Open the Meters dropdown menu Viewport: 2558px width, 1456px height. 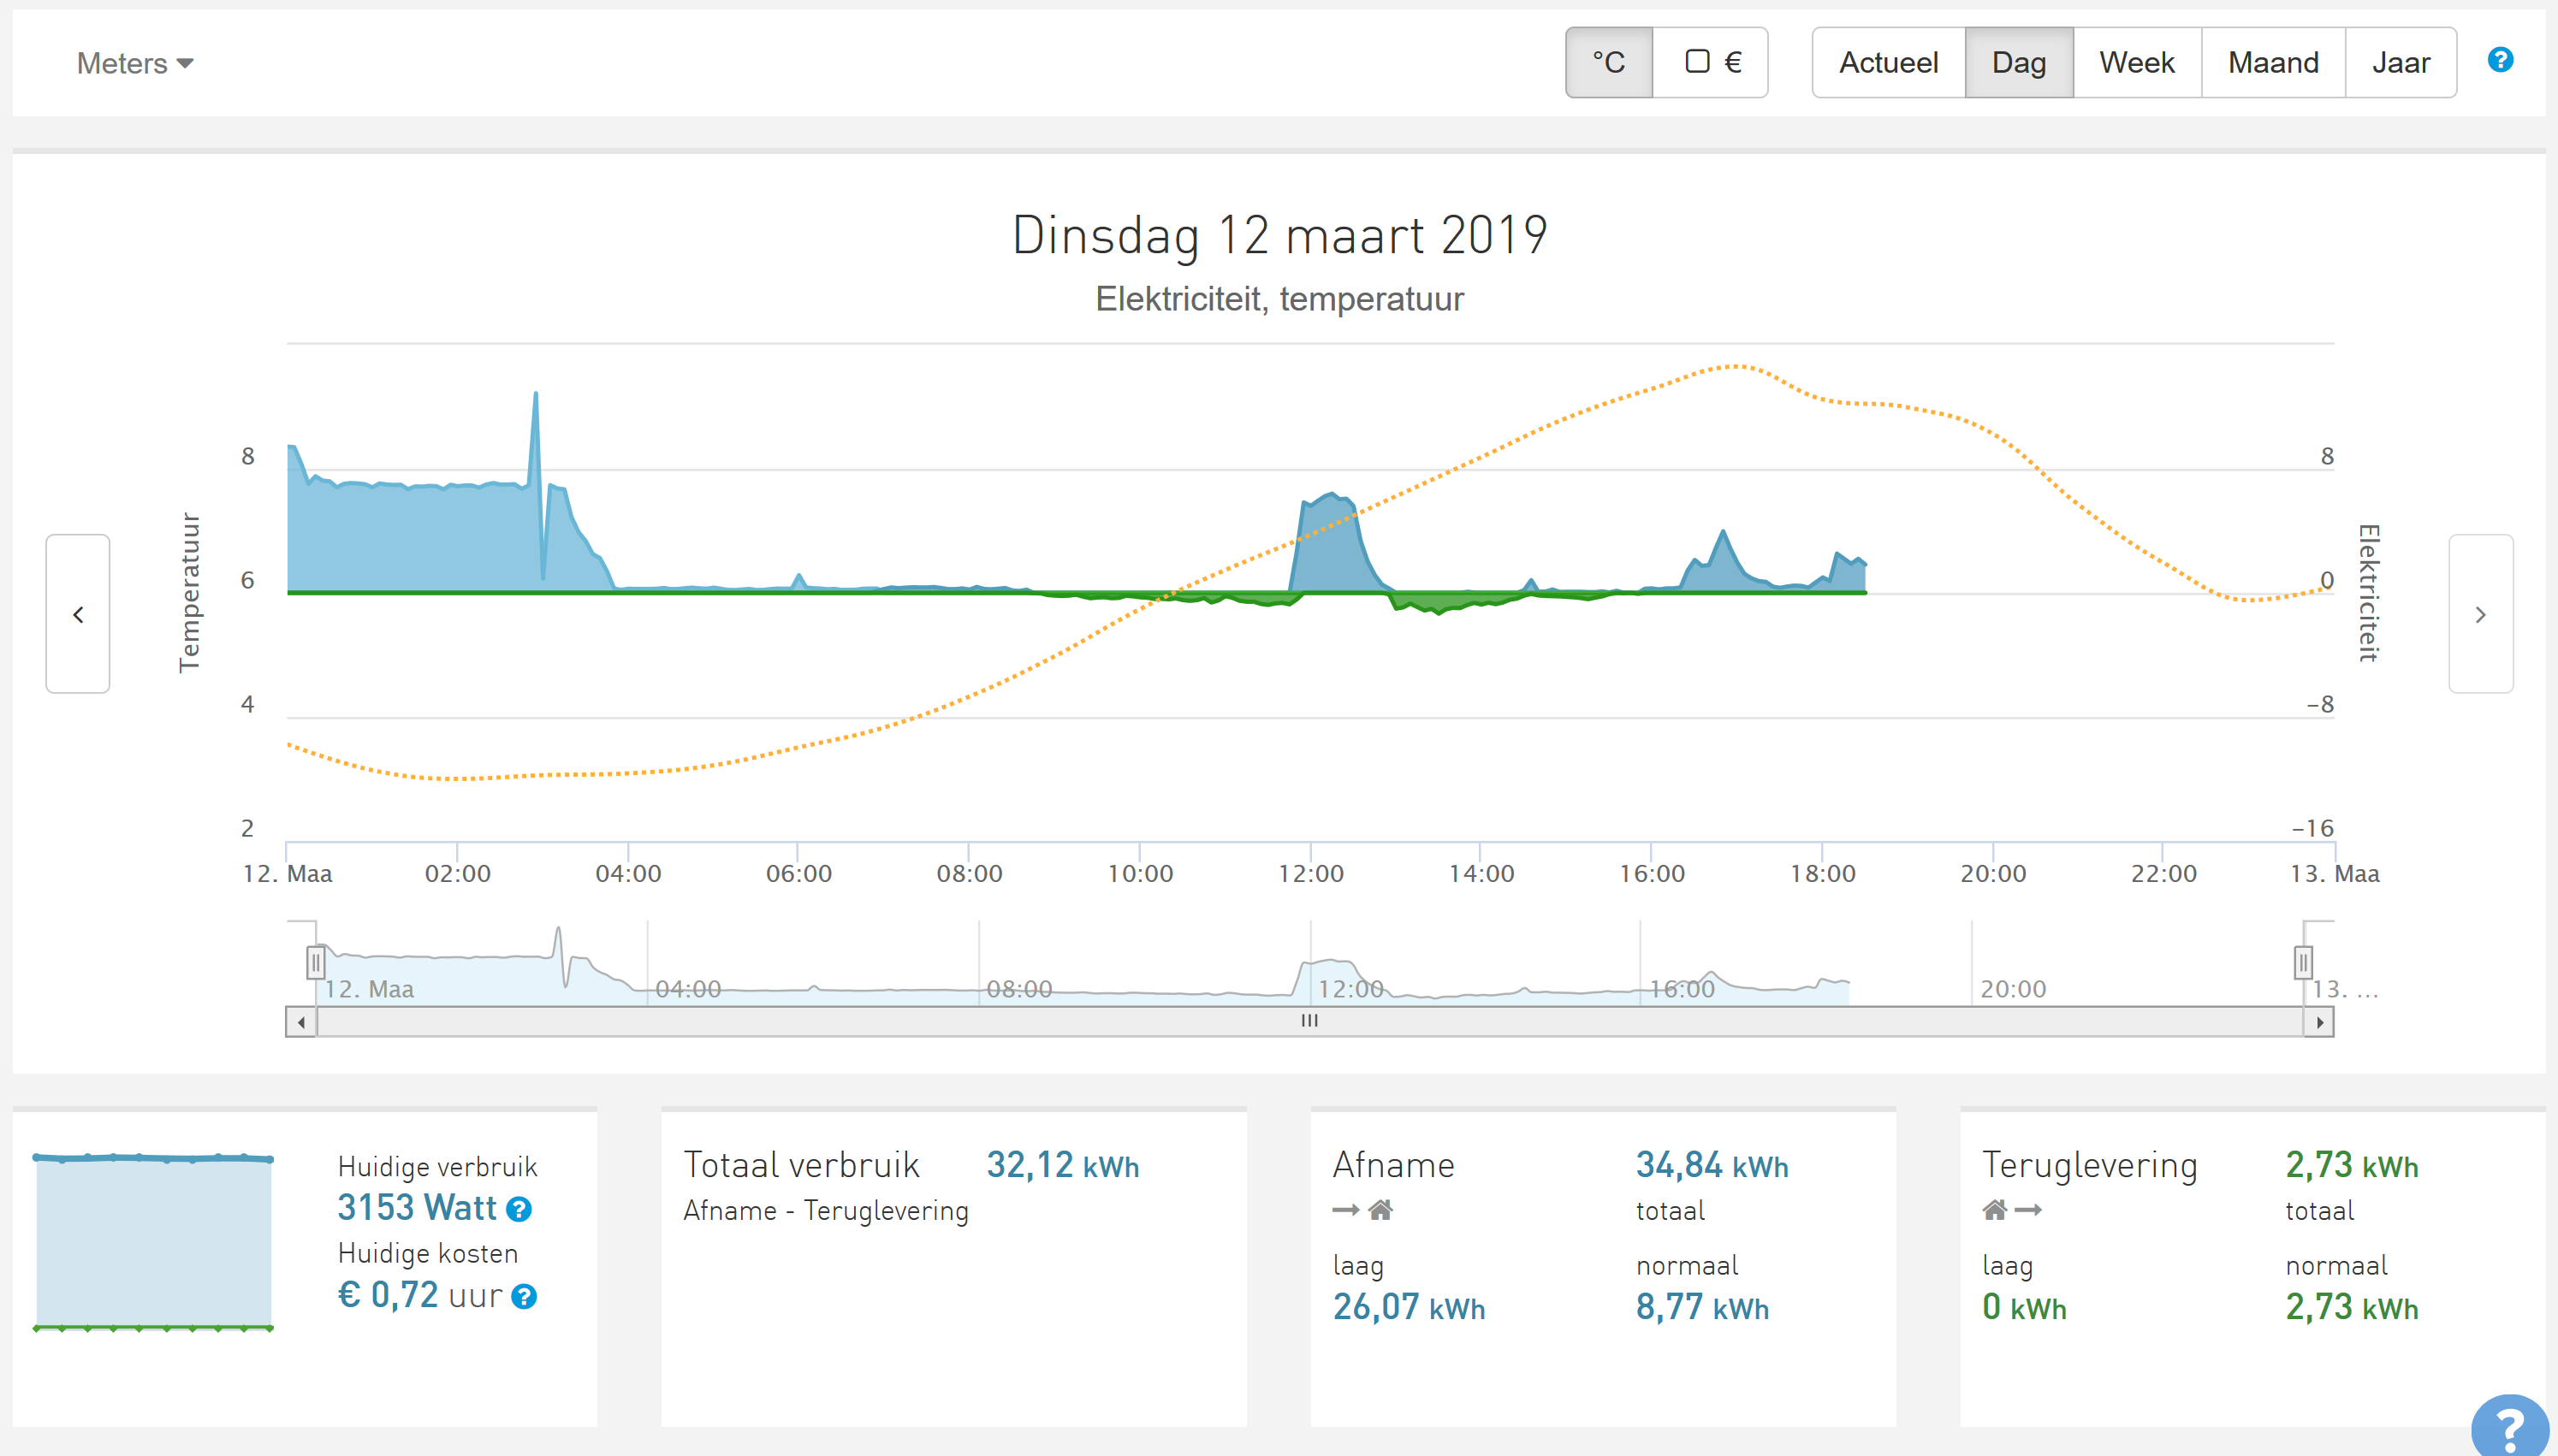[x=135, y=63]
